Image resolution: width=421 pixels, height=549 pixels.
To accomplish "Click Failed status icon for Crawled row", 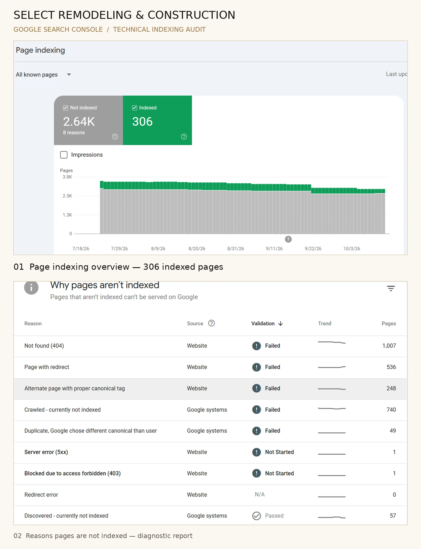I will 257,410.
